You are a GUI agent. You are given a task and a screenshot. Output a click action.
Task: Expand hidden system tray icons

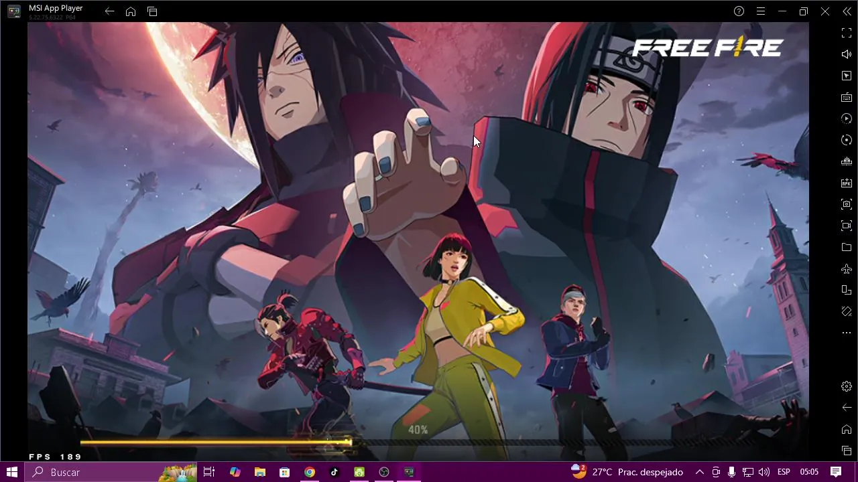[699, 472]
